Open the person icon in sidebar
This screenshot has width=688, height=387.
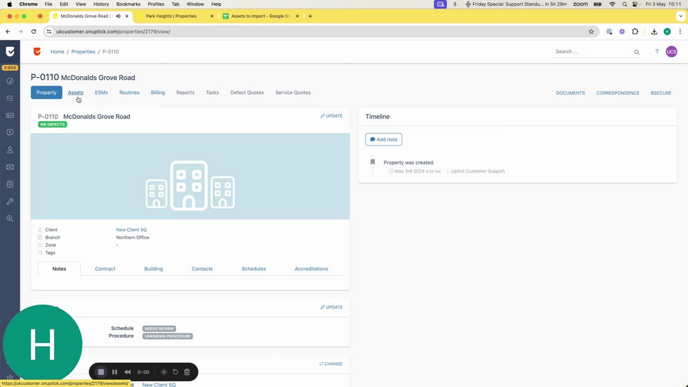10,150
